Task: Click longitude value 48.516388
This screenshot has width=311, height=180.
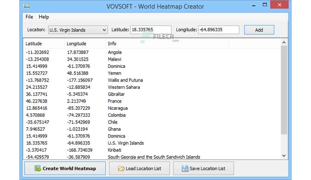Action: pyautogui.click(x=77, y=73)
